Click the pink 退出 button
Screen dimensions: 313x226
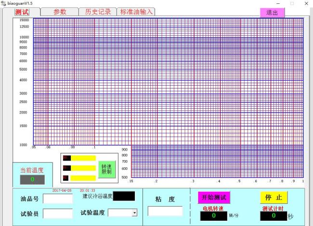click(272, 13)
